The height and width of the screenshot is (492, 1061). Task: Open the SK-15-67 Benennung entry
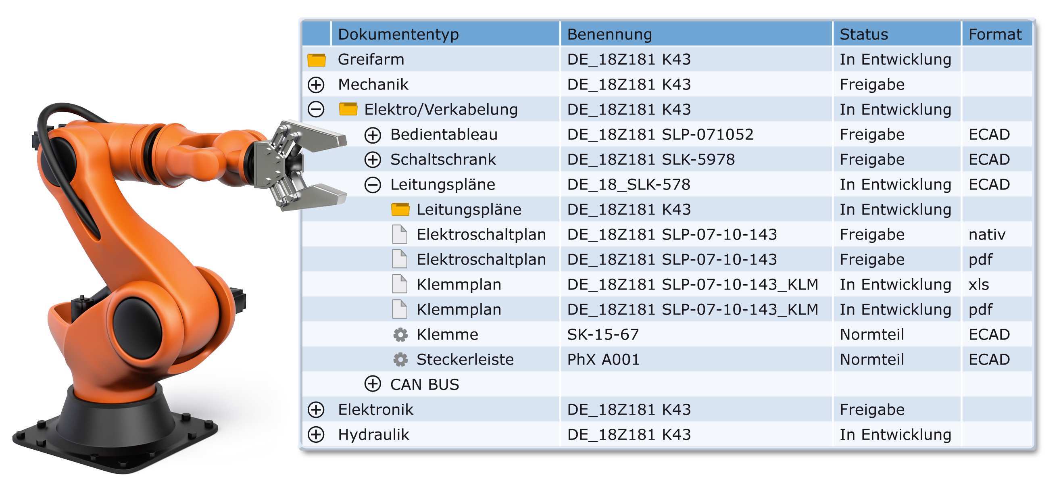[602, 335]
